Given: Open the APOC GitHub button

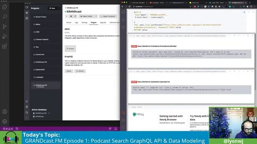Looking at the screenshot, I should (x=70, y=49).
